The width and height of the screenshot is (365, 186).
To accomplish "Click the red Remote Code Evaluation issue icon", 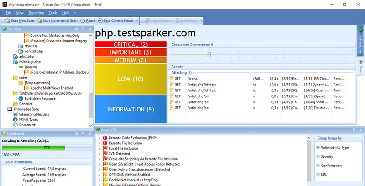I will coord(105,137).
